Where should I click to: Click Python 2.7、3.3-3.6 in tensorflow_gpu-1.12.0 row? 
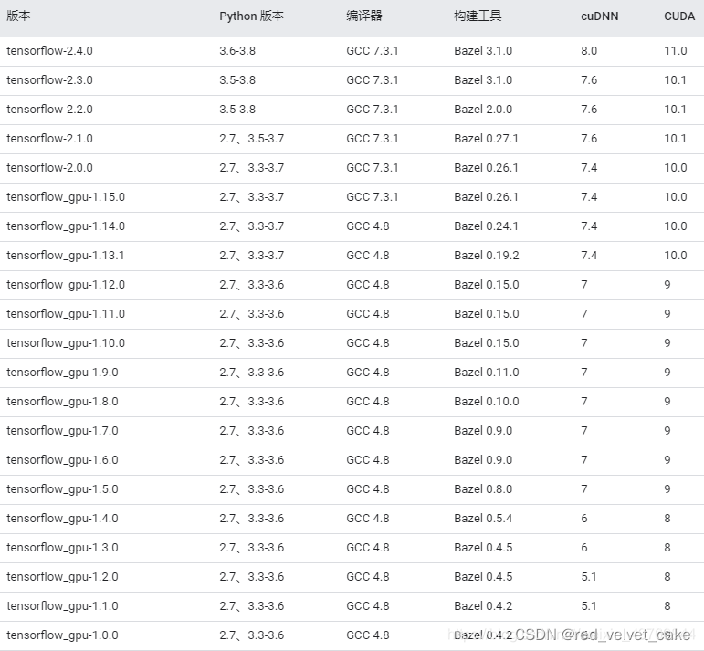coord(251,285)
